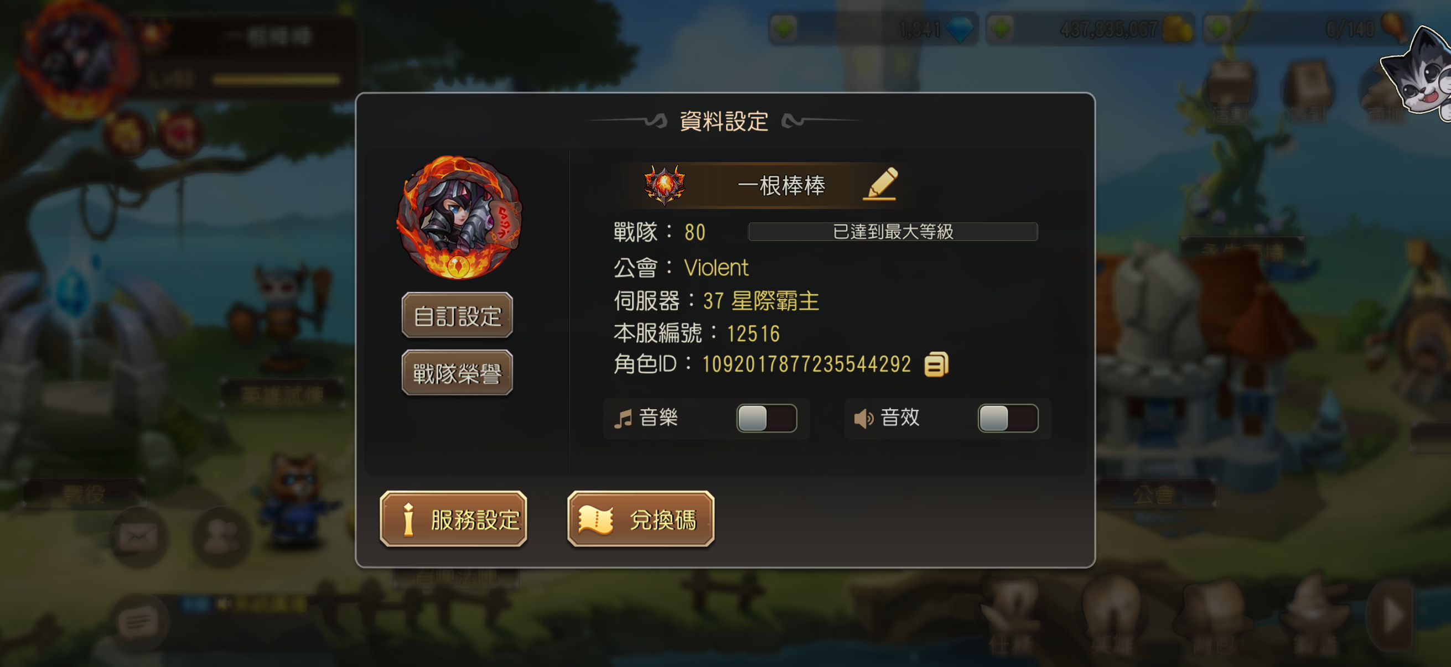Open the mail envelope icon
Image resolution: width=1451 pixels, height=667 pixels.
[138, 537]
